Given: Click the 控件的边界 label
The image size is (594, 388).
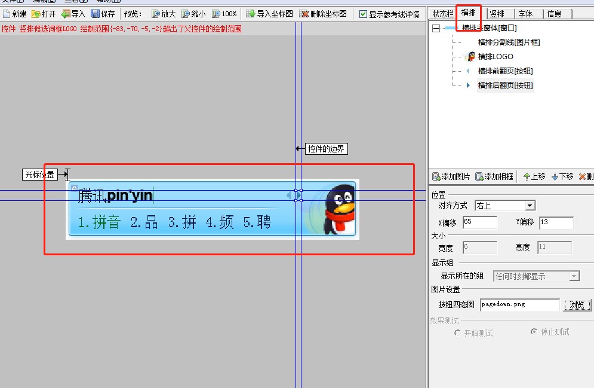Looking at the screenshot, I should (x=326, y=149).
